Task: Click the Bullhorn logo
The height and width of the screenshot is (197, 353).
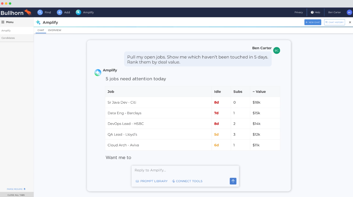Action: [16, 12]
